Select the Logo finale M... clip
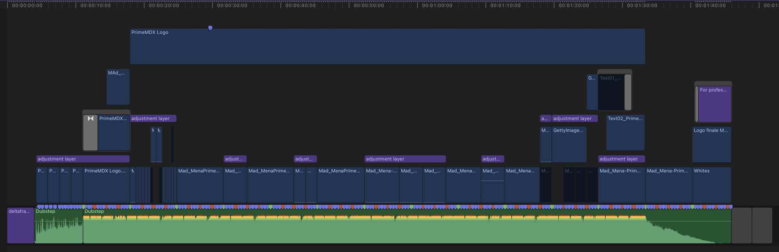 click(x=712, y=144)
